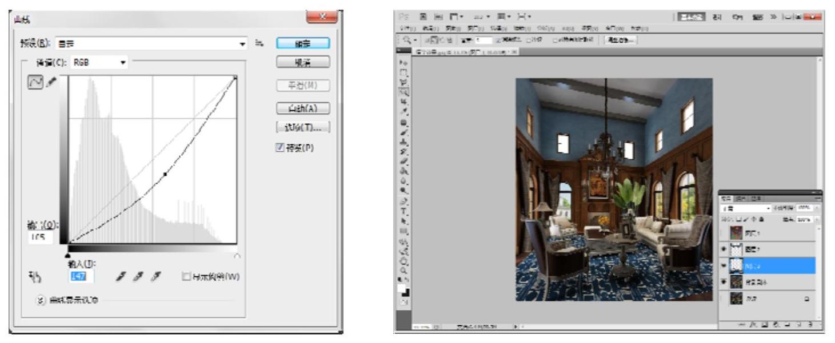
Task: Select the edit-points curve tool in Curves dialog
Action: pyautogui.click(x=35, y=83)
